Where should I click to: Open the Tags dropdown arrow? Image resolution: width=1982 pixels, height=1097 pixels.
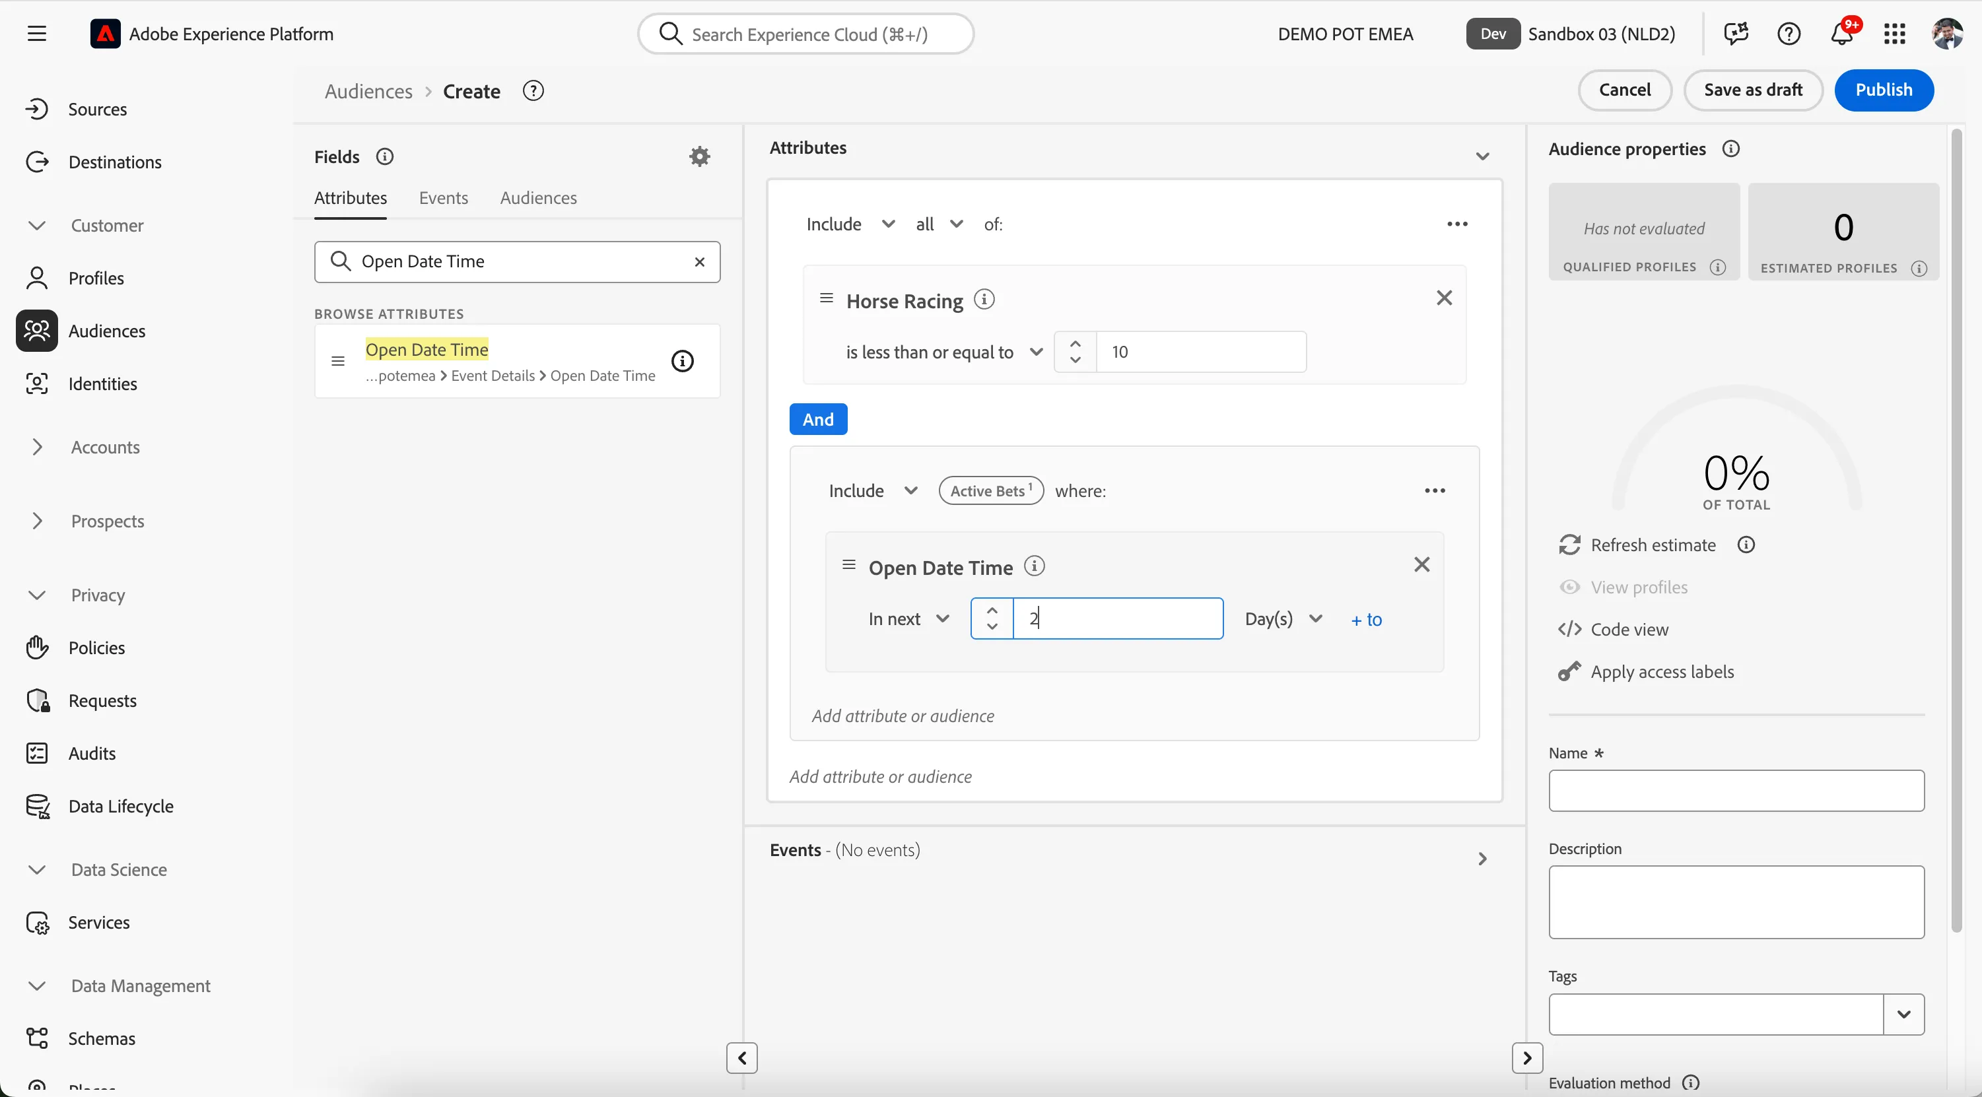coord(1903,1014)
